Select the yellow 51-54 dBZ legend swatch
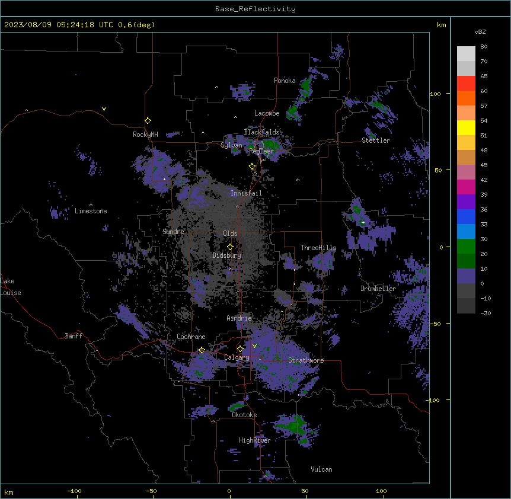The height and width of the screenshot is (499, 511). (x=466, y=127)
